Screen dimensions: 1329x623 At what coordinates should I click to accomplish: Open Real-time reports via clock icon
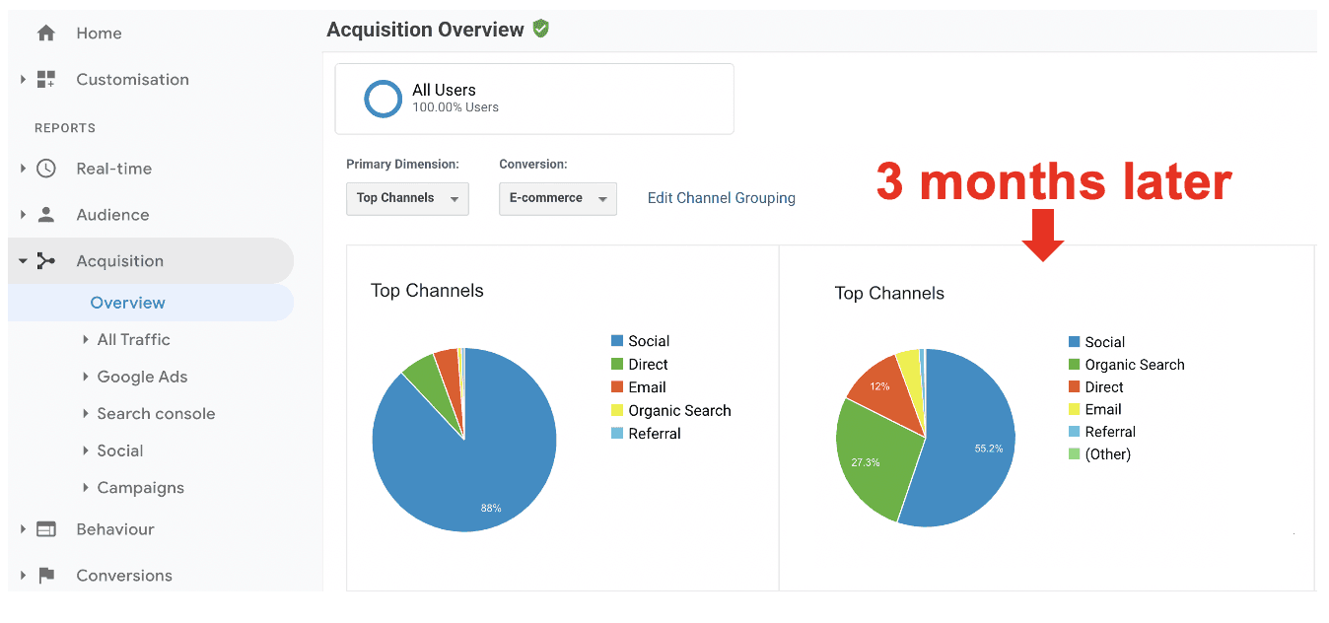tap(46, 168)
